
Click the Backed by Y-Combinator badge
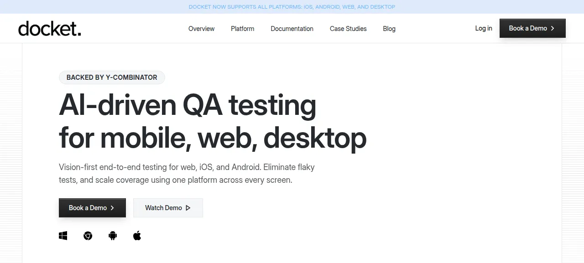(x=112, y=77)
